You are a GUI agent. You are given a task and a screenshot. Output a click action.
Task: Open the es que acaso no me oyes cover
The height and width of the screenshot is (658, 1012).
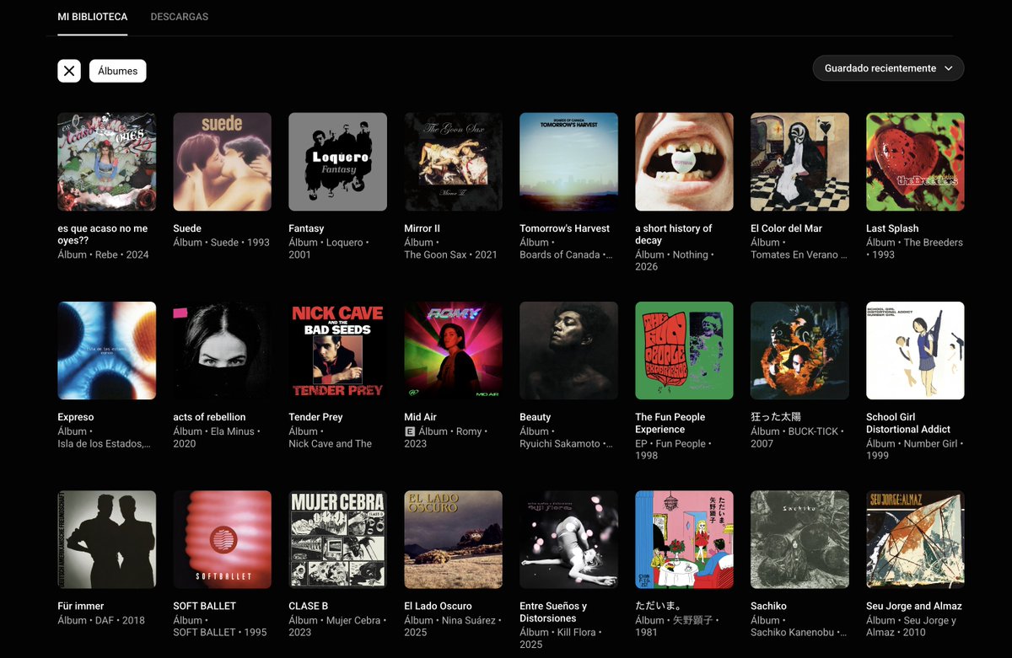(x=107, y=162)
